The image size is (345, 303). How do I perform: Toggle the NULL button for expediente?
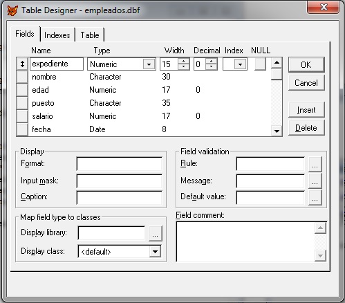pyautogui.click(x=260, y=64)
